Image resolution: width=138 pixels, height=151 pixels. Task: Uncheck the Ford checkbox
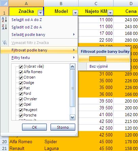21,94
